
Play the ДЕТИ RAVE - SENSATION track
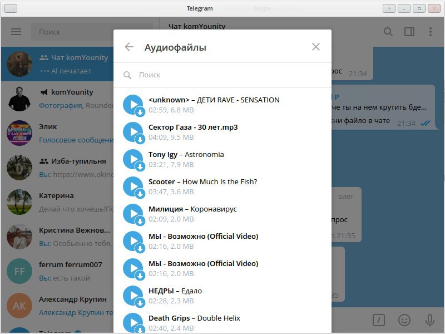tap(133, 105)
